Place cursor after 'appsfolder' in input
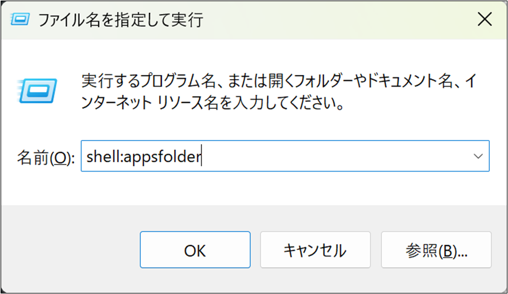 [202, 156]
